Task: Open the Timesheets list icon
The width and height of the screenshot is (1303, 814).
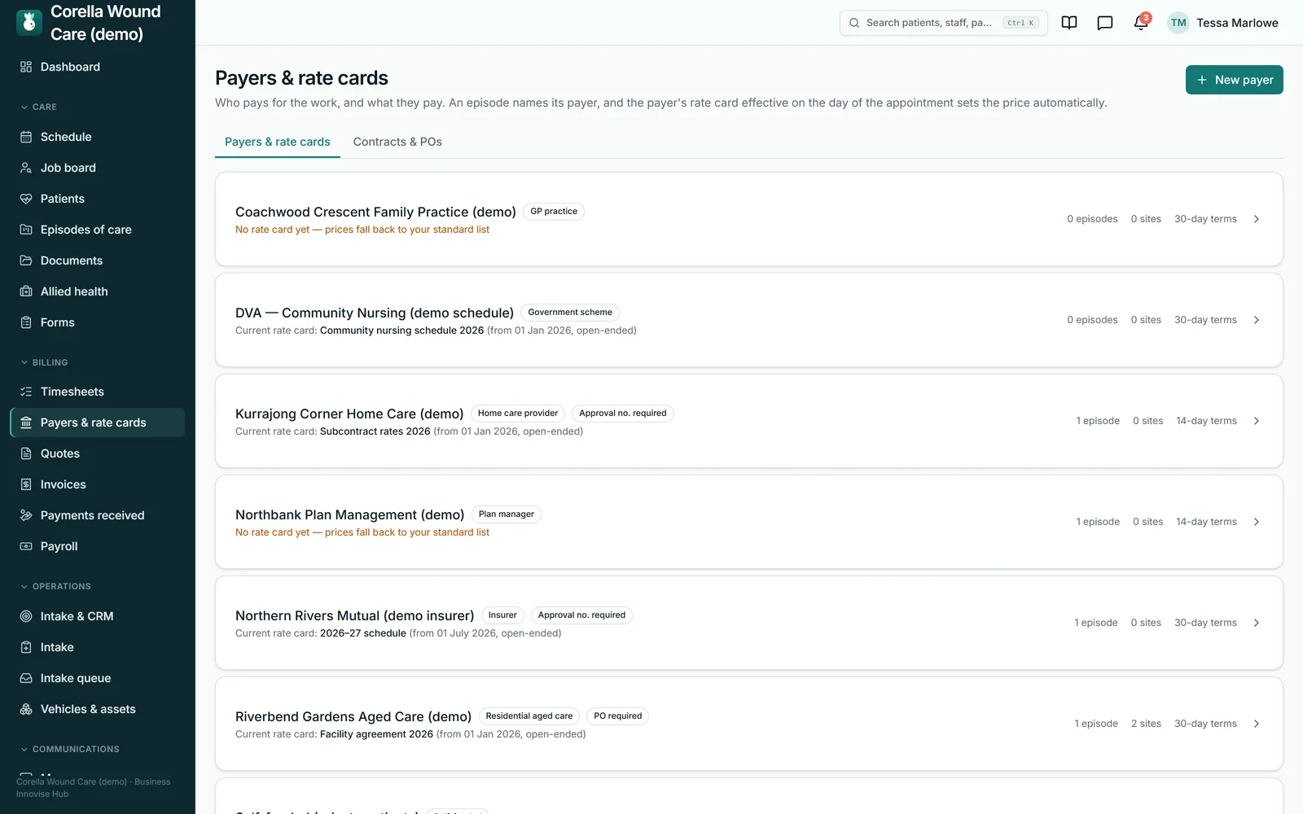Action: click(26, 392)
